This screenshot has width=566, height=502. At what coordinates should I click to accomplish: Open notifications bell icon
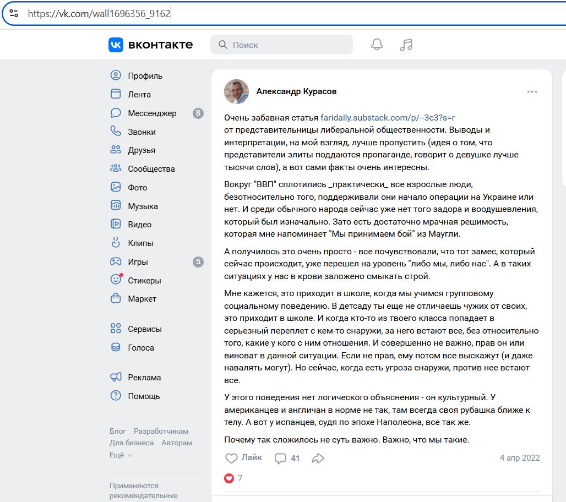(x=377, y=45)
